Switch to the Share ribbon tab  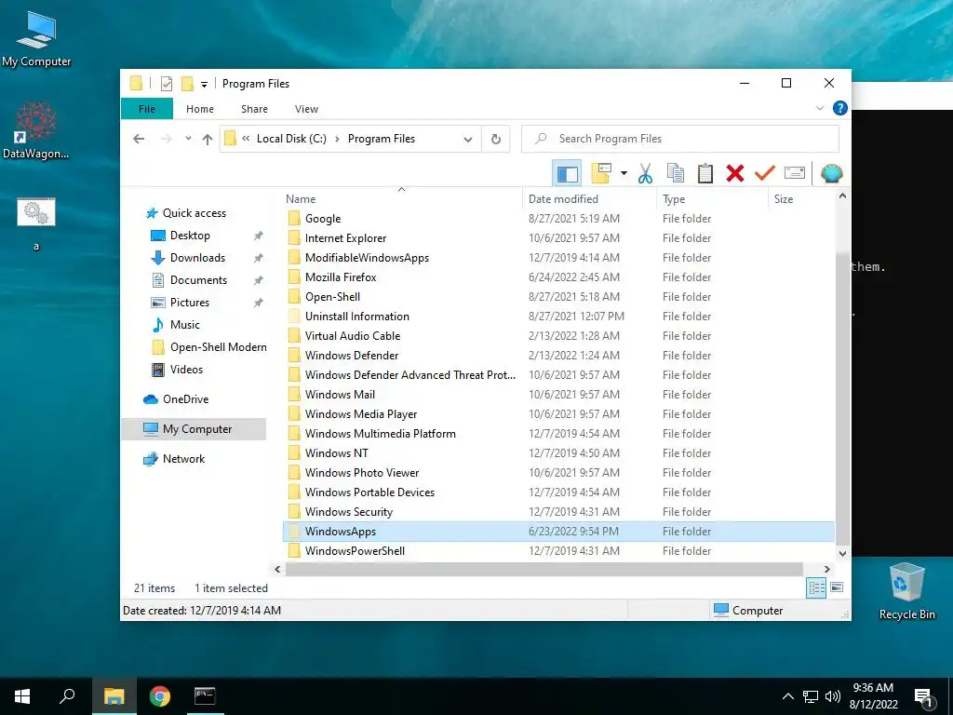[254, 109]
